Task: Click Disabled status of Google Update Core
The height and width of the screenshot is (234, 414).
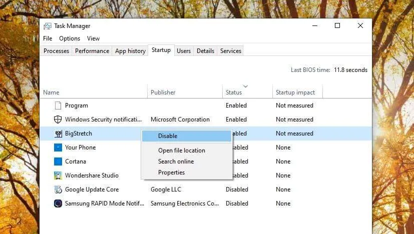Action: [x=237, y=189]
